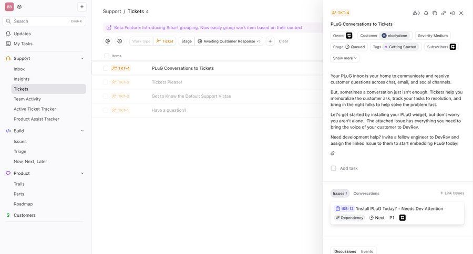473x254 pixels.
Task: Change the Stage Queued field
Action: 349,47
